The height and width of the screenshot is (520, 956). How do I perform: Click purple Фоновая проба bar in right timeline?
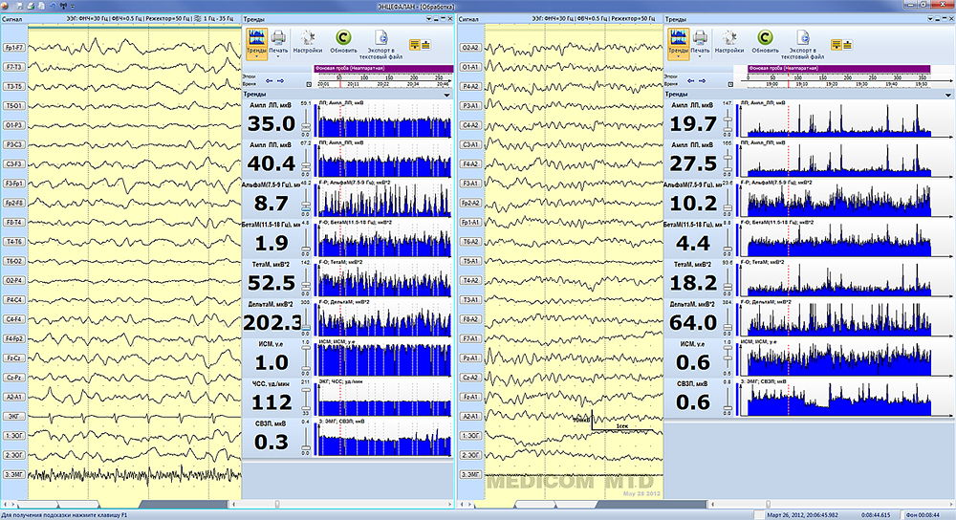839,68
